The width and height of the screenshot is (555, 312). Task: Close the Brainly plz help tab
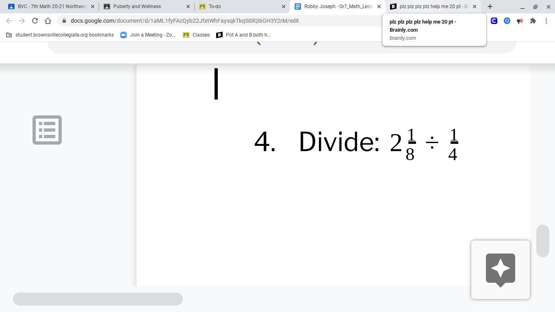pyautogui.click(x=475, y=6)
